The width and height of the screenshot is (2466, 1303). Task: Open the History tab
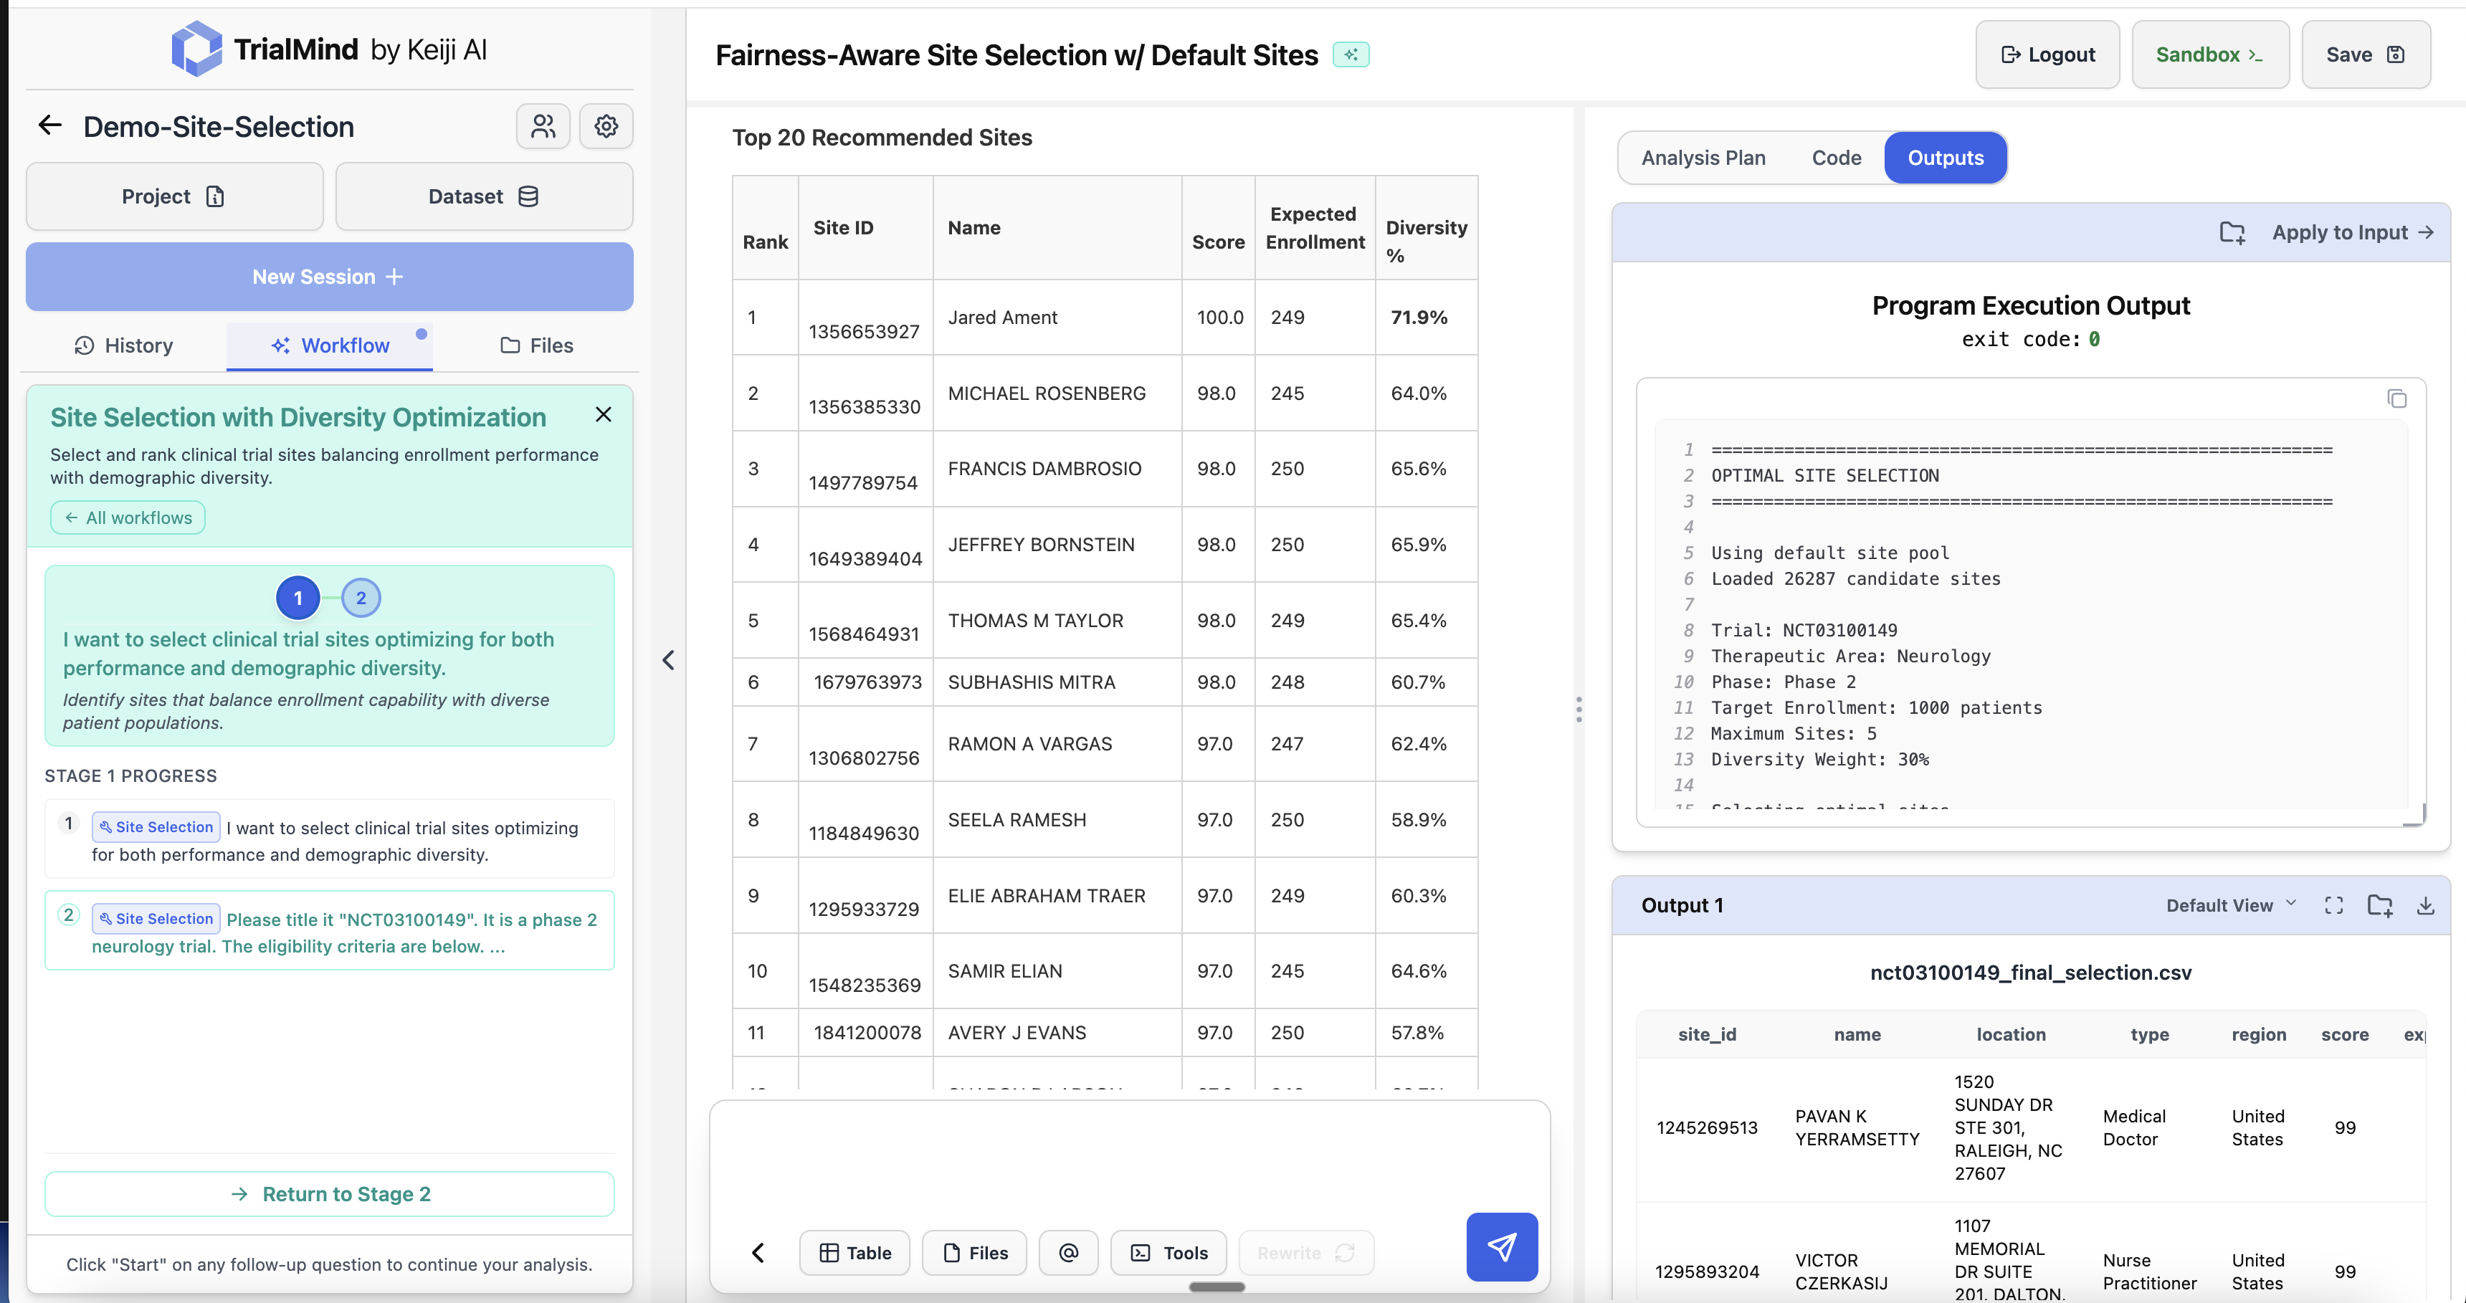point(123,345)
